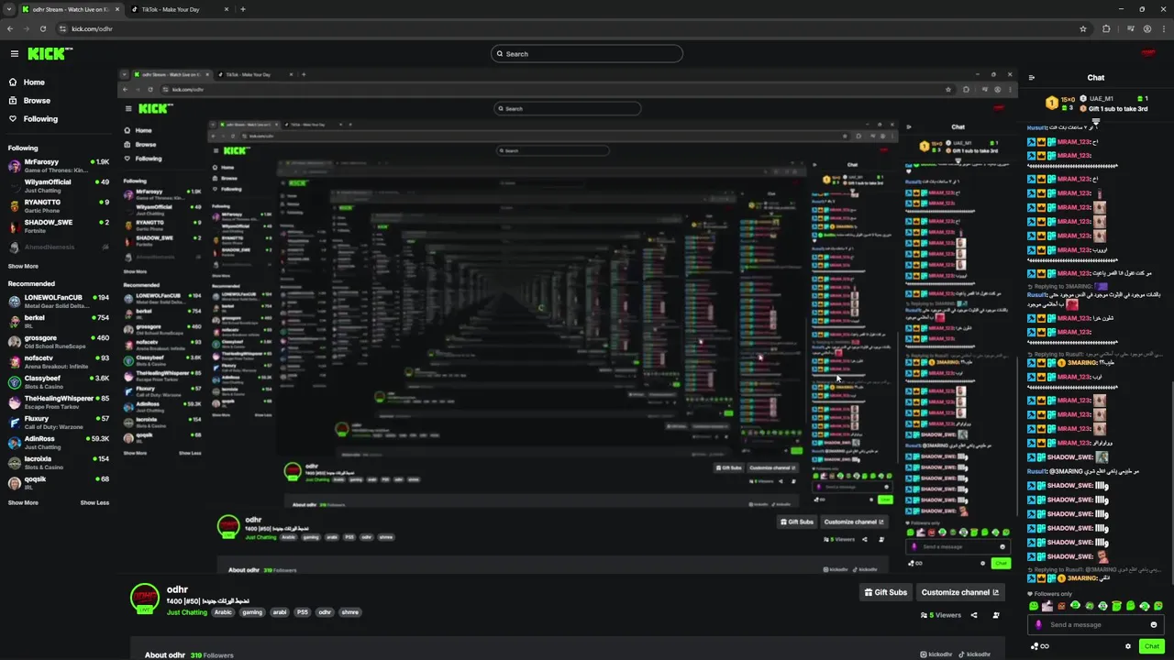Click About odhr heading
The image size is (1174, 660).
click(164, 655)
